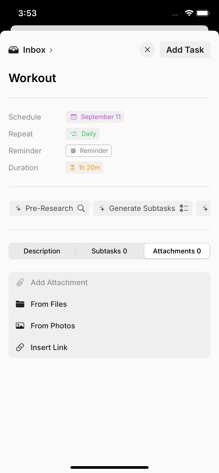
Task: Click the magnifier icon on Pre-Research
Action: click(81, 208)
